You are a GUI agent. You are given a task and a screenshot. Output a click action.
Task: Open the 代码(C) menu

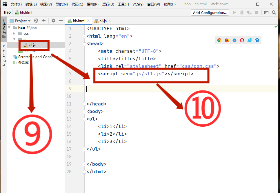point(77,4)
